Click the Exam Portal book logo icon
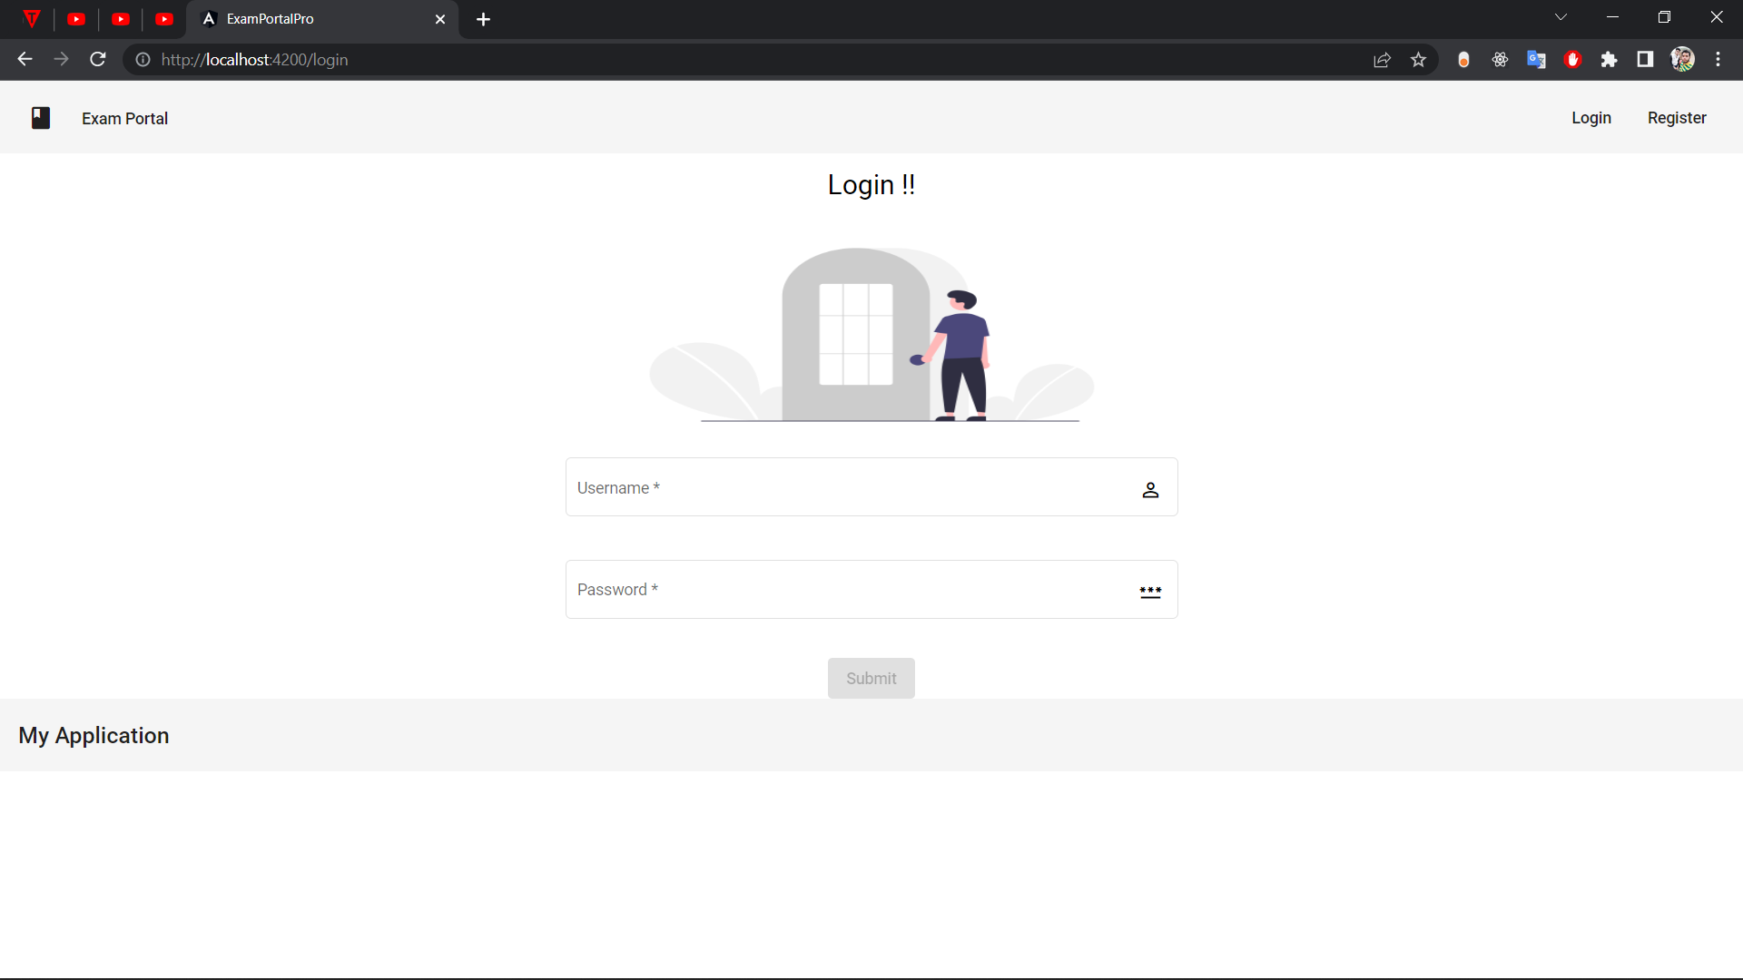1743x980 pixels. point(41,118)
